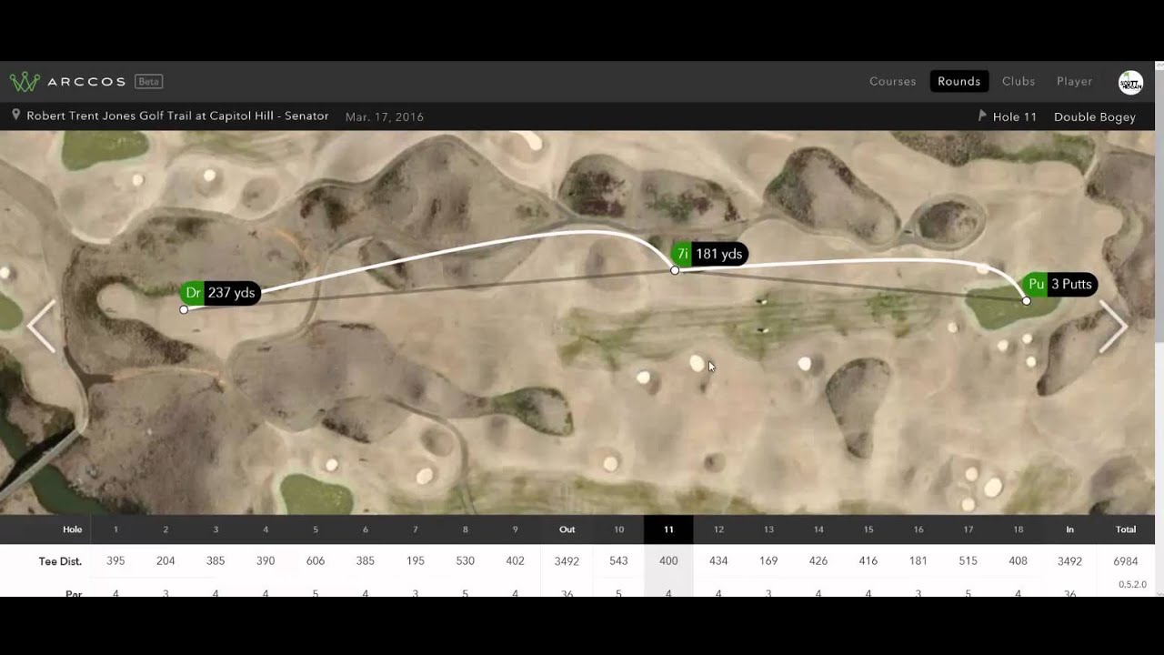Select the green Dr driver shot badge
The image size is (1164, 655).
(193, 293)
